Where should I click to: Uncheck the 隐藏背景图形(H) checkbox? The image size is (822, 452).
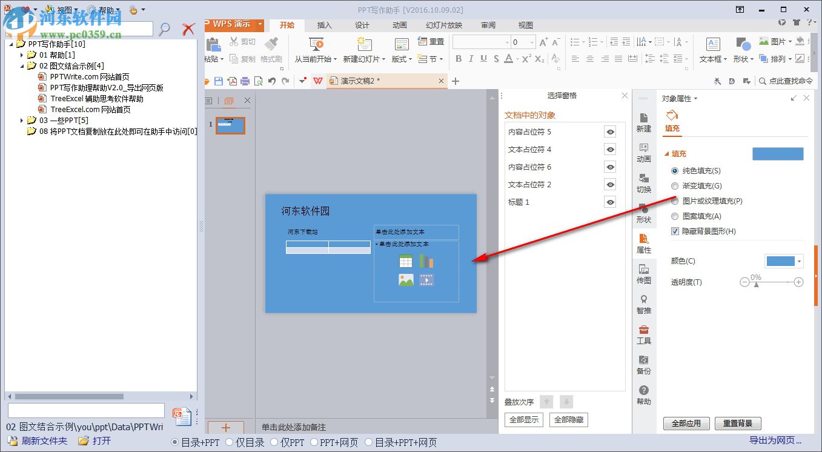[x=675, y=231]
